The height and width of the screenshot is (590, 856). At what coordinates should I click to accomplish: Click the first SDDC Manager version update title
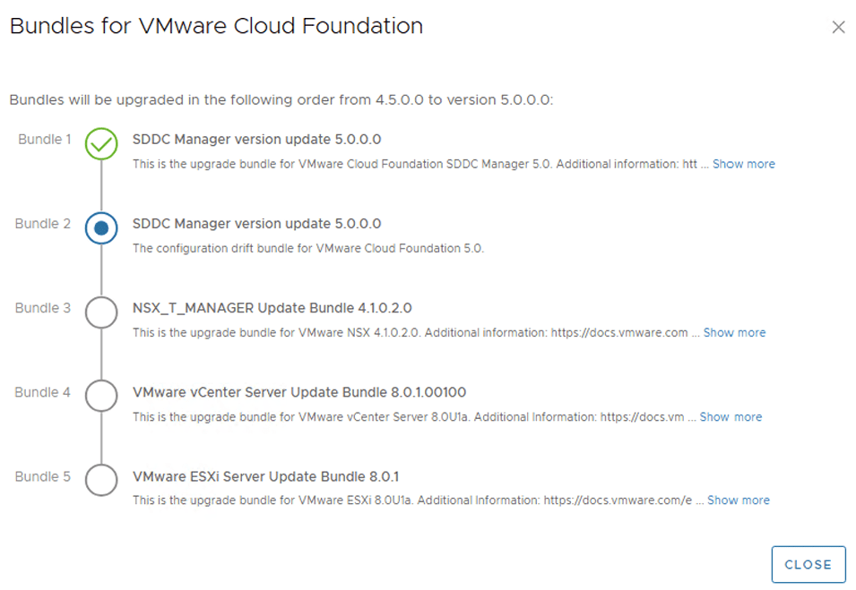point(256,139)
